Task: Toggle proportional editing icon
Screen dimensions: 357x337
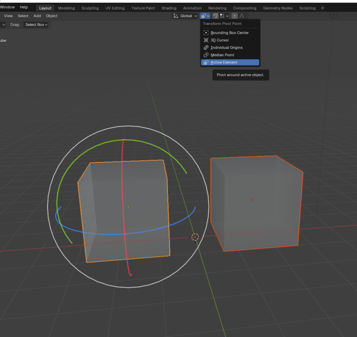Action: click(234, 16)
